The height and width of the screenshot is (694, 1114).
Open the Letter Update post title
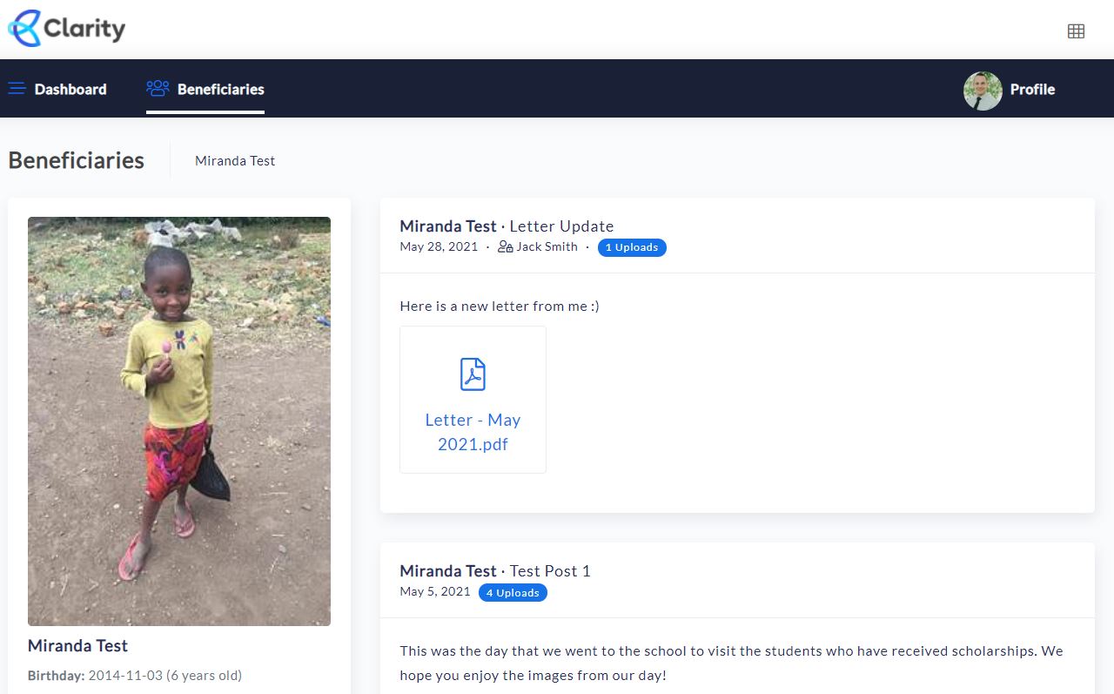click(561, 226)
